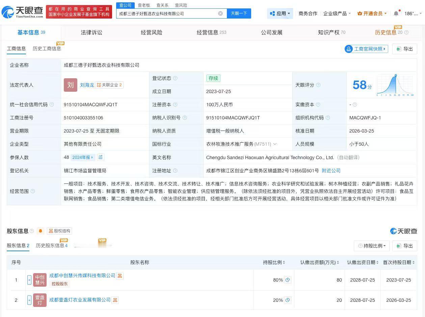Click the help icon beside 天眼评分
This screenshot has width=425, height=317.
click(318, 85)
